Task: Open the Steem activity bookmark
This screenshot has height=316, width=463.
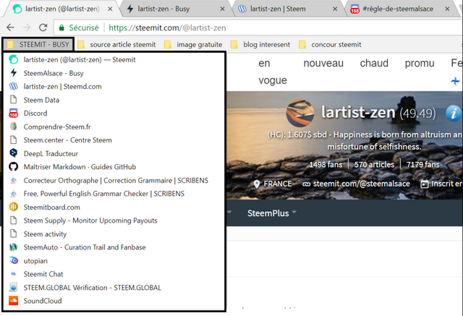Action: coord(114,234)
